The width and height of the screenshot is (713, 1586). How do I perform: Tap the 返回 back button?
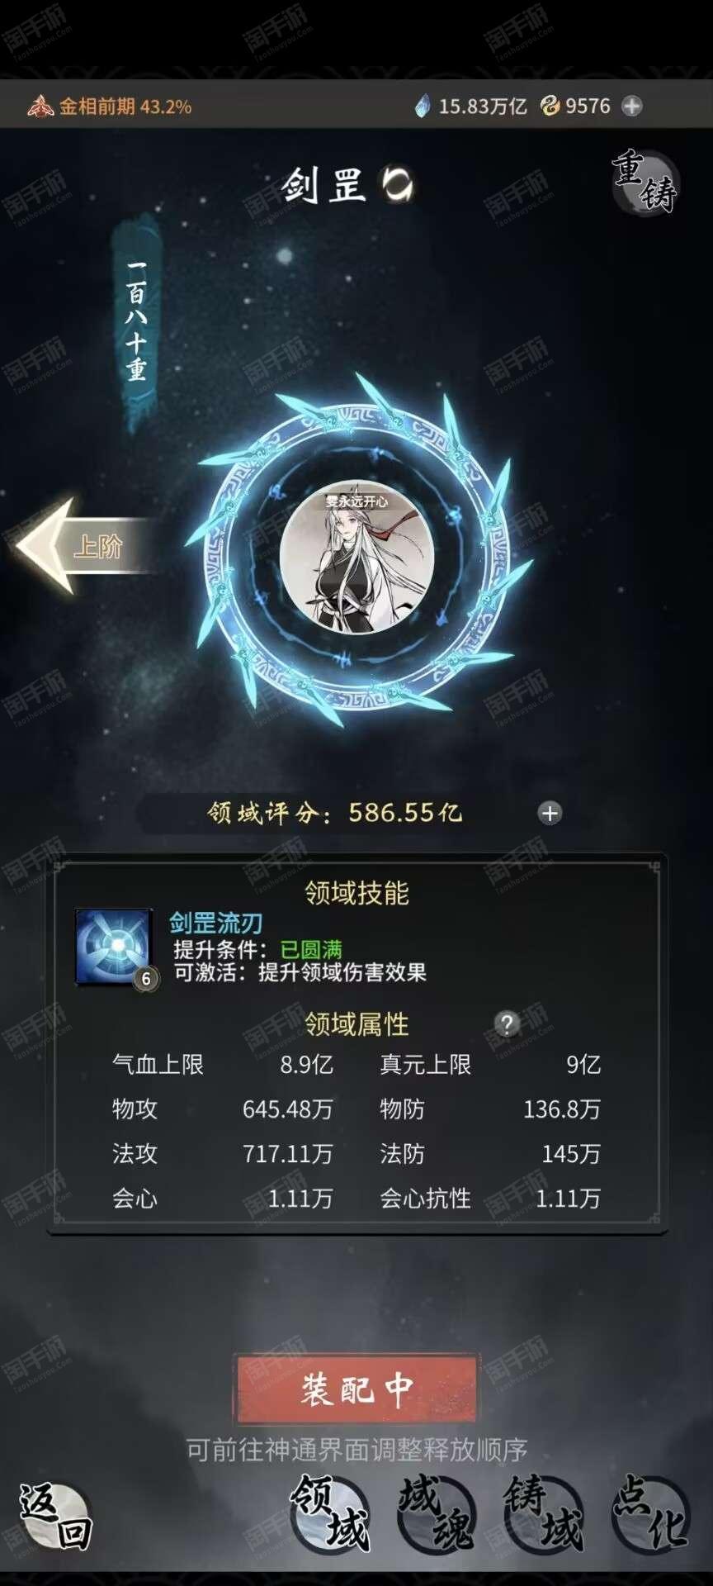(55, 1516)
